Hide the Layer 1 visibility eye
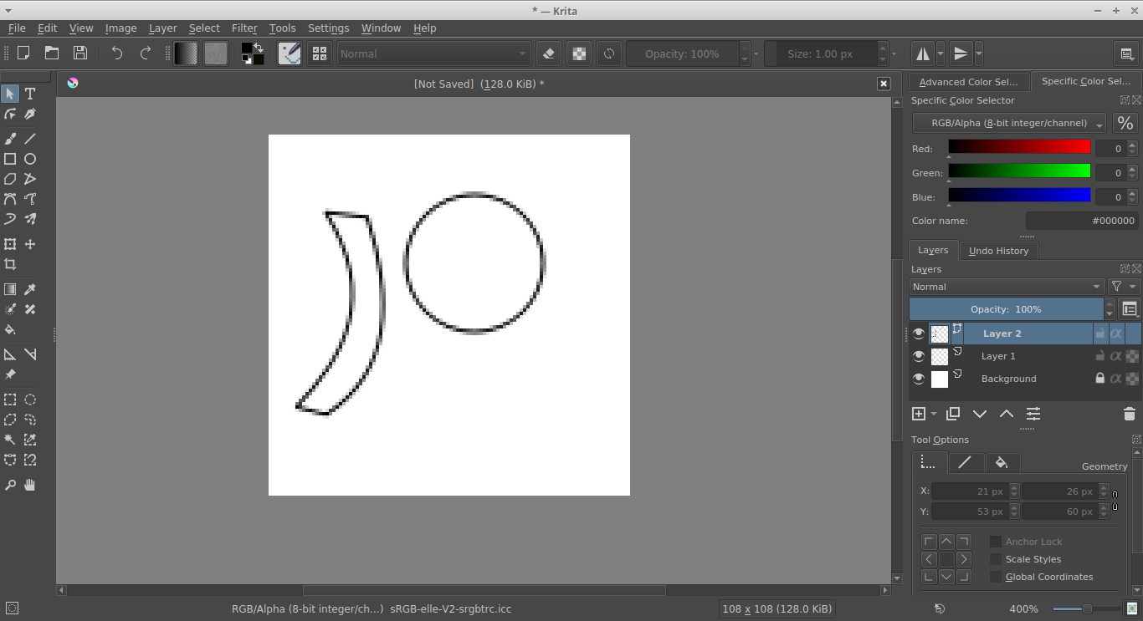This screenshot has height=621, width=1143. [x=919, y=356]
